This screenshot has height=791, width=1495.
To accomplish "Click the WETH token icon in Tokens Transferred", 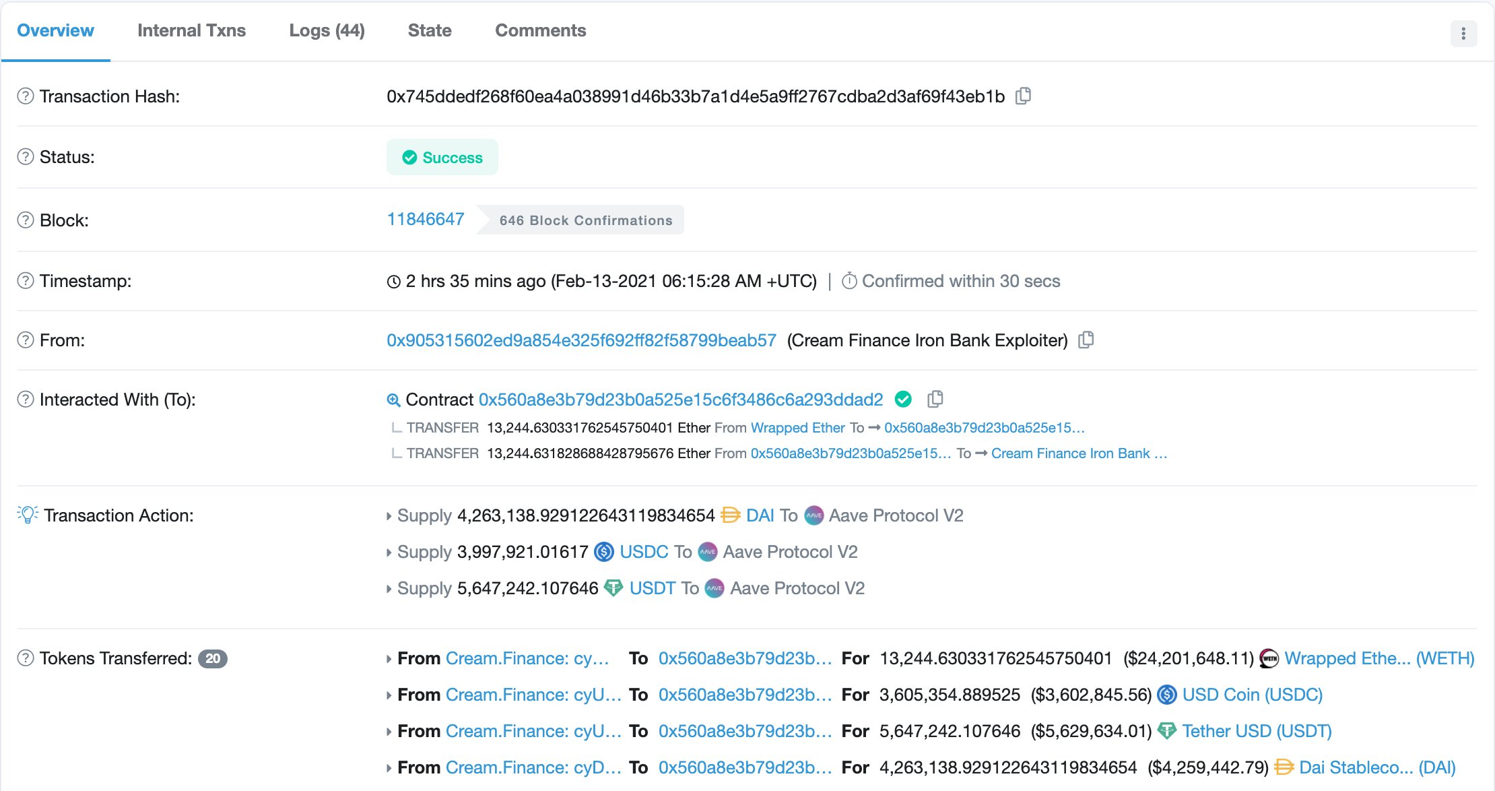I will (1269, 658).
